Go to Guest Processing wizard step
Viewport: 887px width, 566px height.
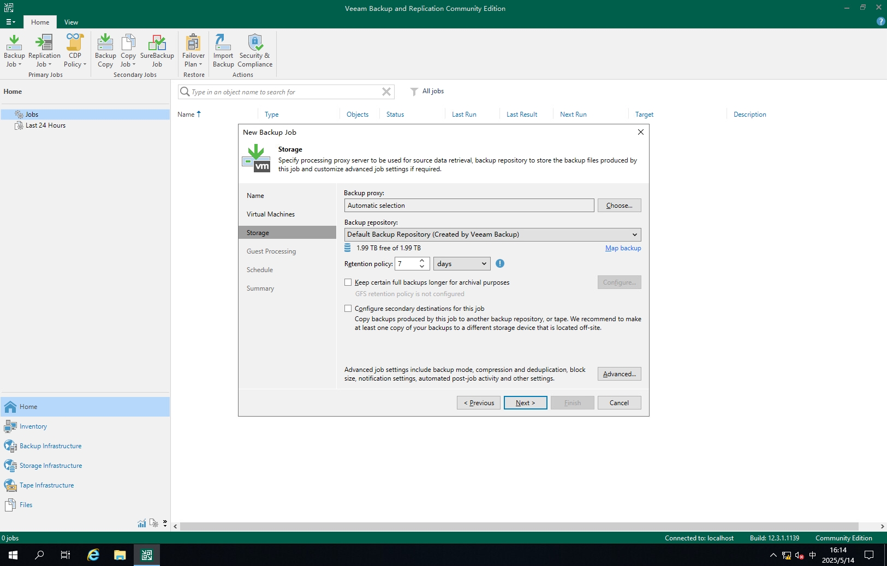[x=271, y=251]
